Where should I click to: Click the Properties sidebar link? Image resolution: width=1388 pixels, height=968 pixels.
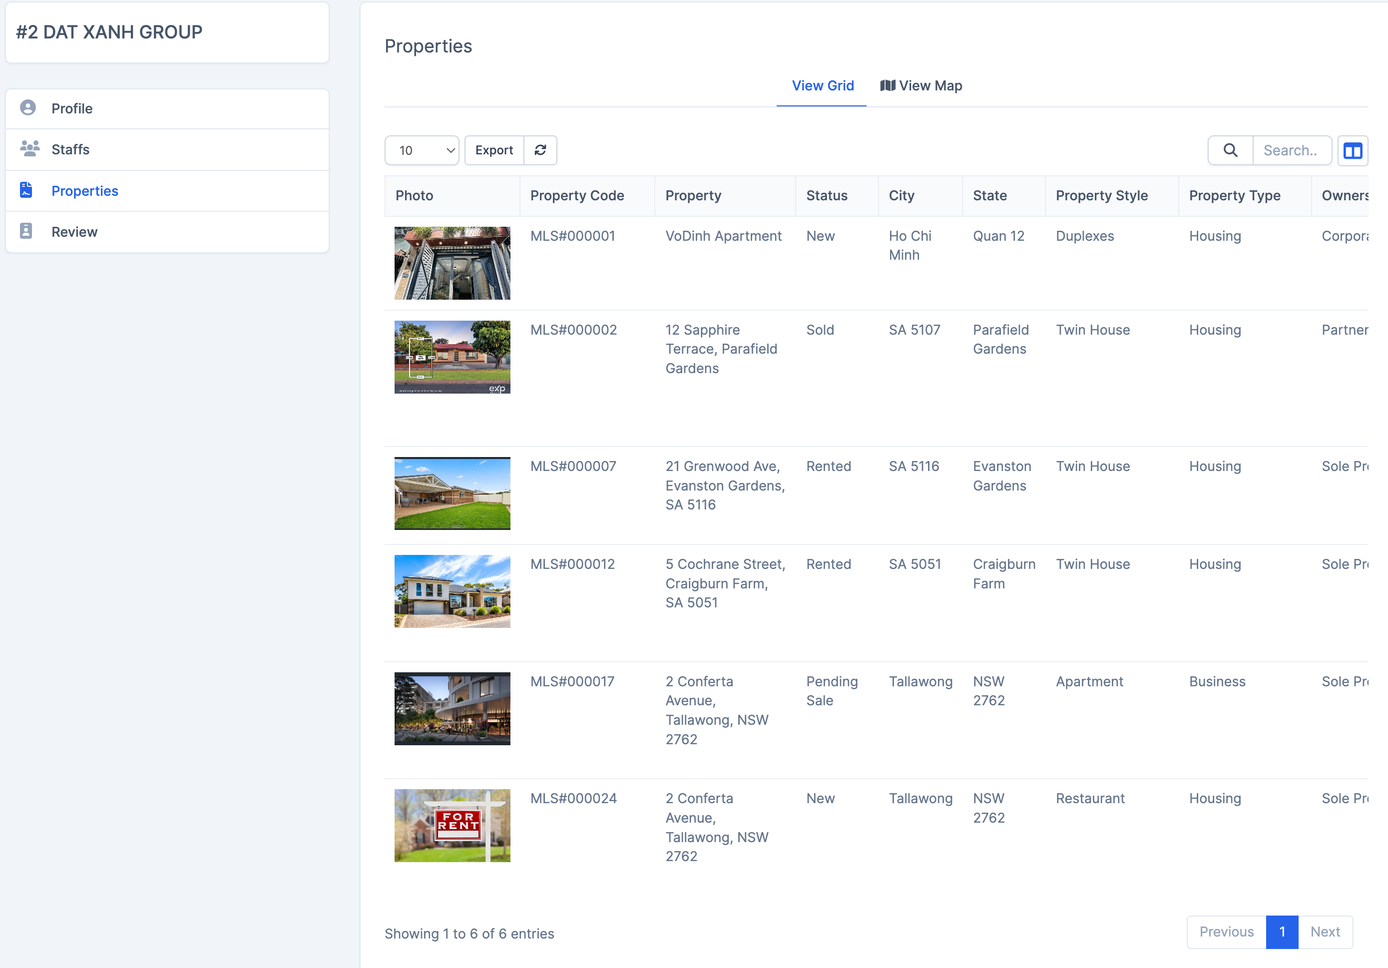click(84, 190)
